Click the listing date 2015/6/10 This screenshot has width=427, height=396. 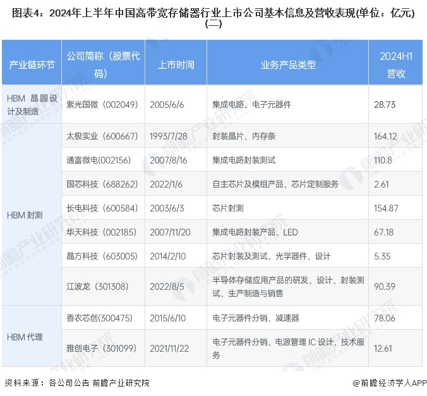[167, 318]
